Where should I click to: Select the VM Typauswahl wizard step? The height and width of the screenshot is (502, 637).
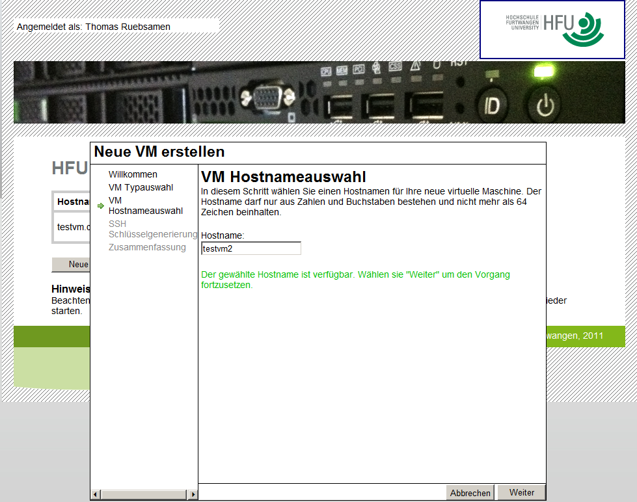tap(141, 187)
